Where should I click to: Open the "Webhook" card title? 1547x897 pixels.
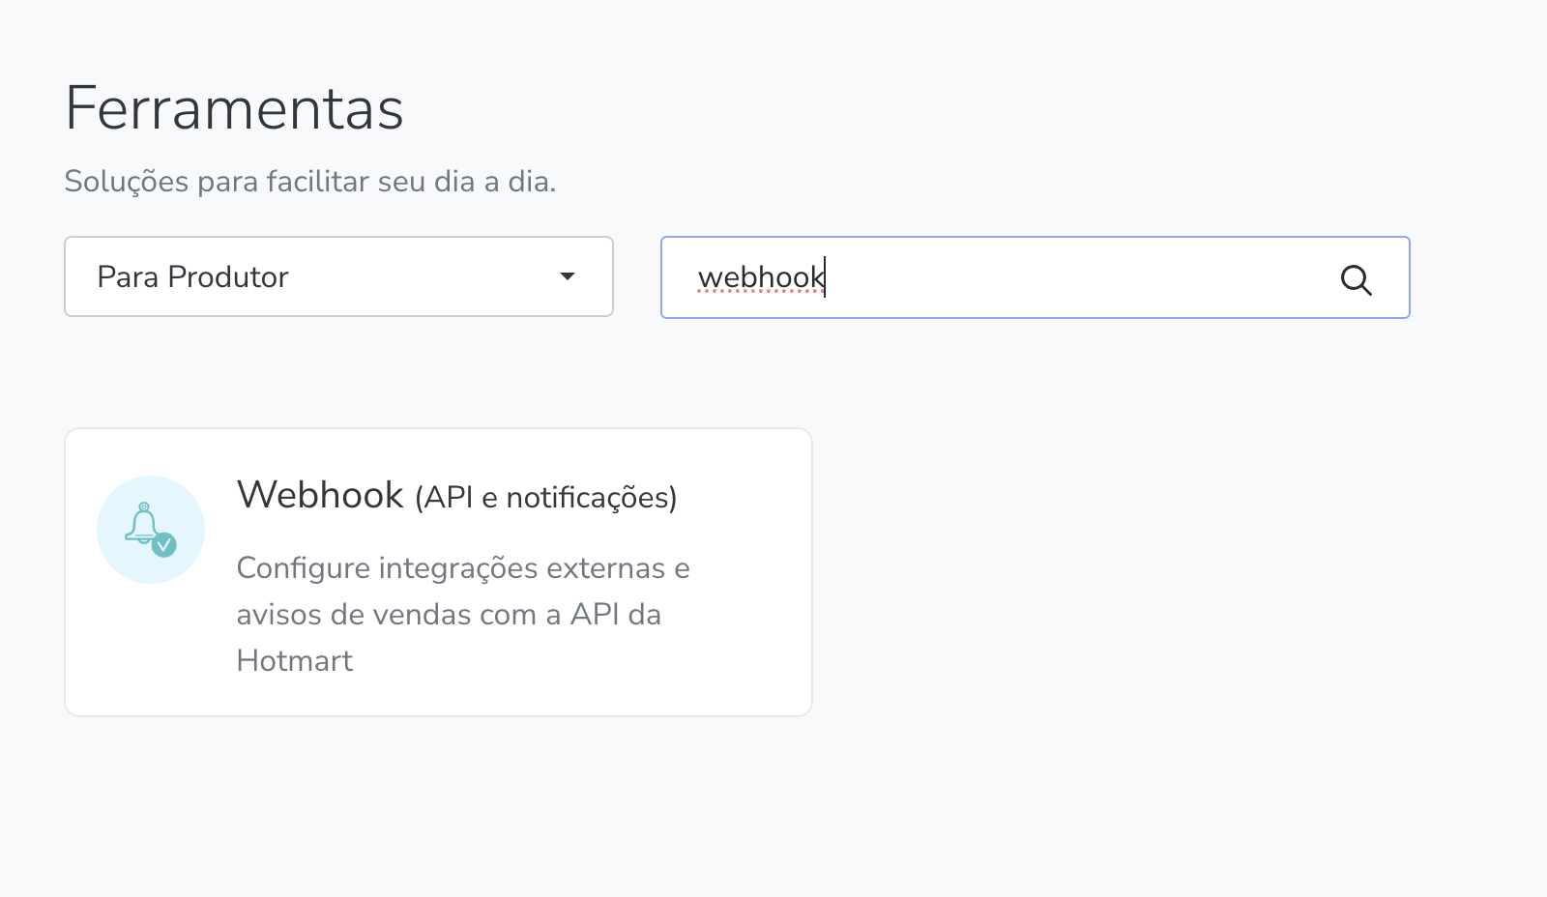click(x=320, y=495)
